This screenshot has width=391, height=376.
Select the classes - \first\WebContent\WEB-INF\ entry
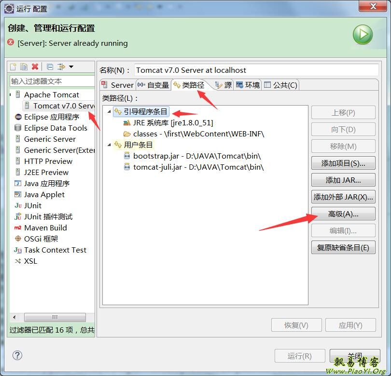click(194, 134)
